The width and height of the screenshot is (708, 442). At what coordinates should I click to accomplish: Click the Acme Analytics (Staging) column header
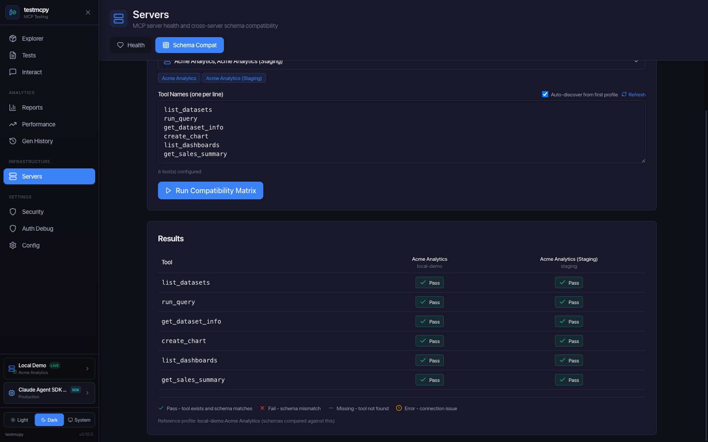tap(569, 263)
